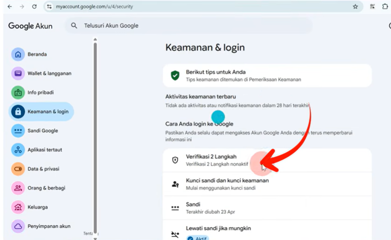Screen dimensions: 391x240
Task: Click the search magnifier icon
Action: pos(74,25)
